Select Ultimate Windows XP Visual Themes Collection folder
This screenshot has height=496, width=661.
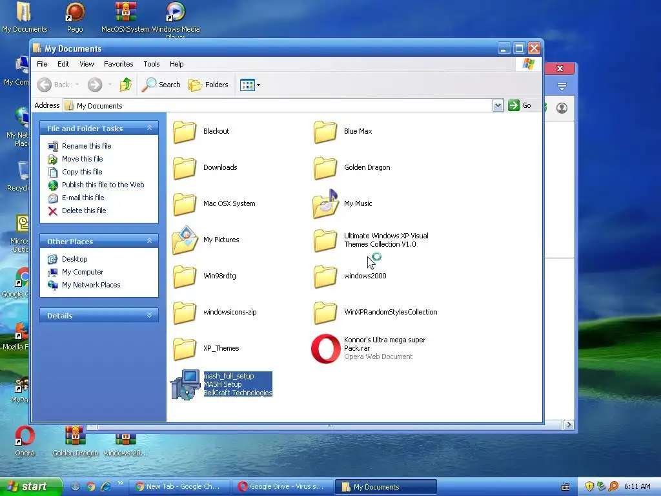click(371, 240)
